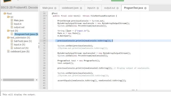171x96 pixels.
Task: Switch to the codeboard.json tab
Action: (x=70, y=8)
